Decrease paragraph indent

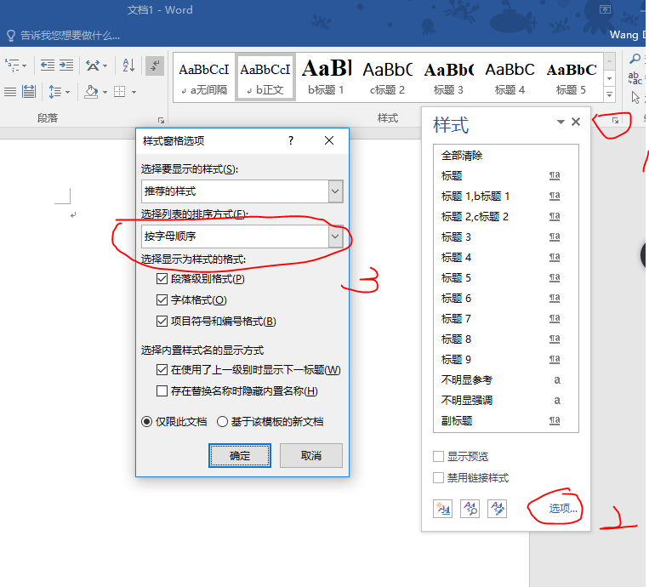point(47,66)
